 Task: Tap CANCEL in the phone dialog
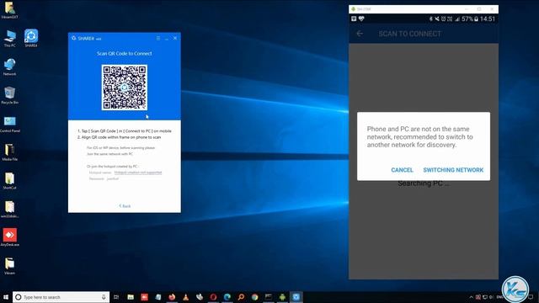pyautogui.click(x=402, y=170)
